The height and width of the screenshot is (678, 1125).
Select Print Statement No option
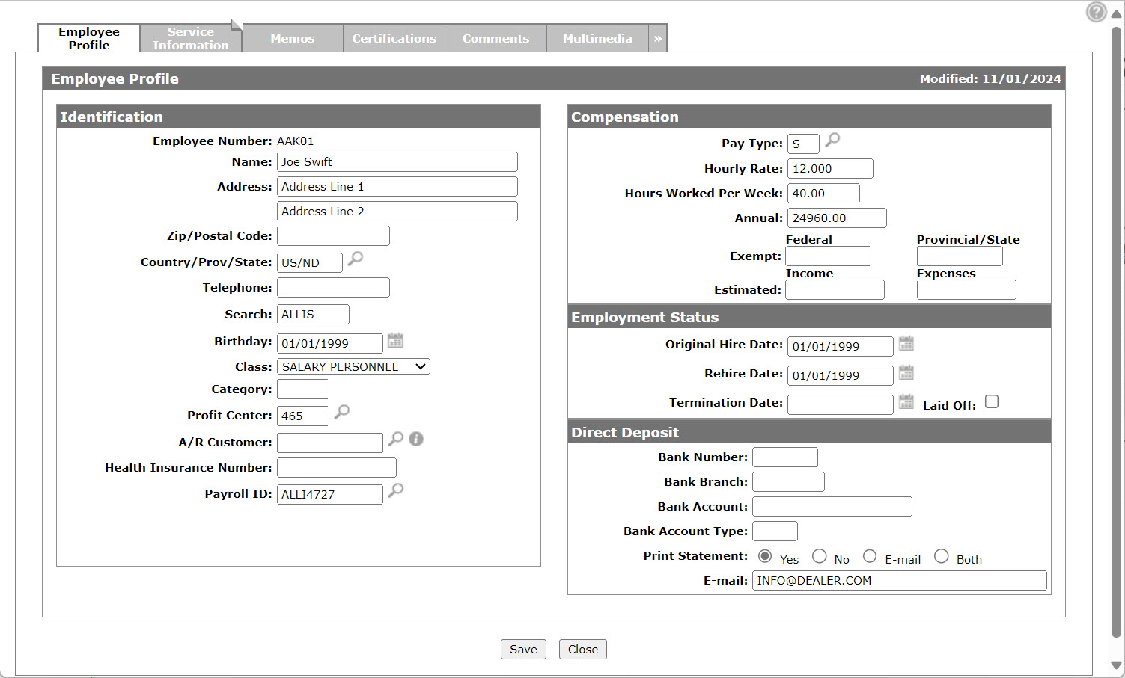820,556
